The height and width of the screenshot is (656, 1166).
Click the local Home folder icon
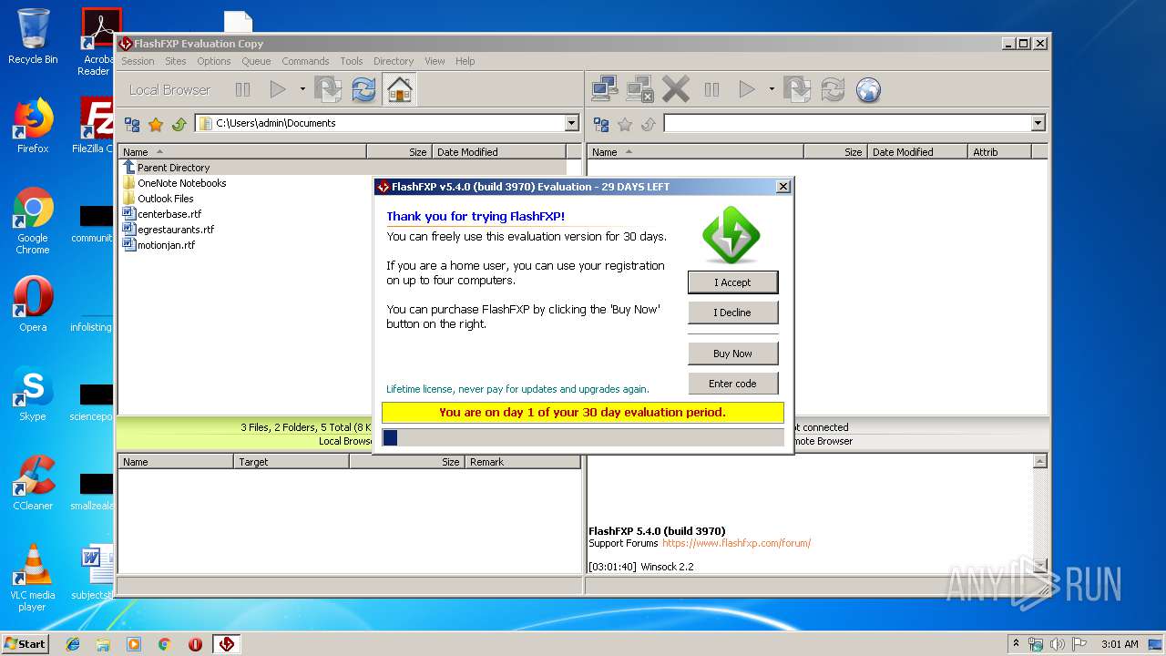coord(399,89)
